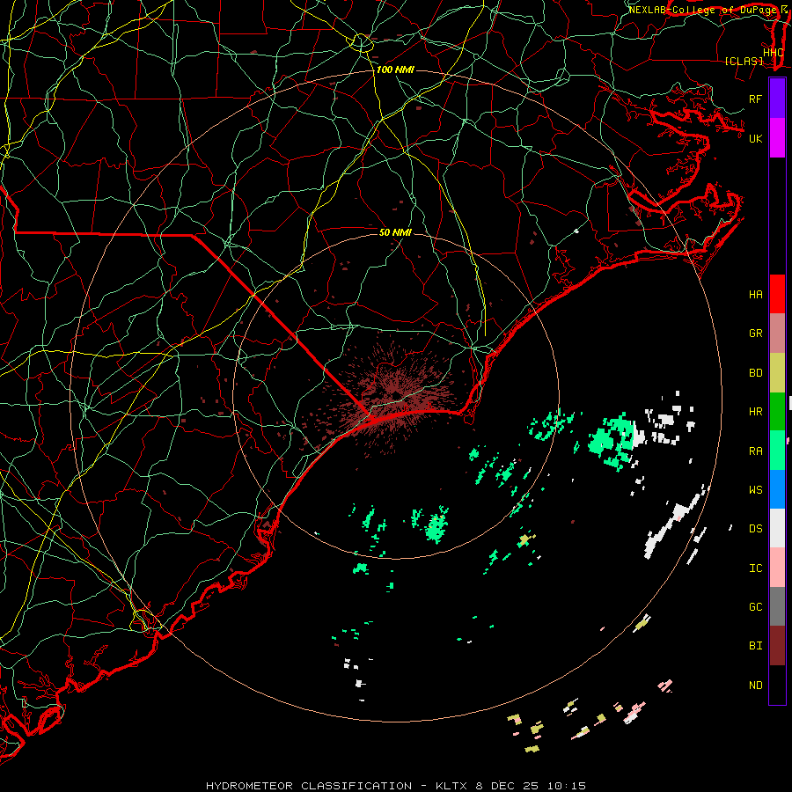Click the BI brown legend swatch
The height and width of the screenshot is (792, 792).
[777, 646]
